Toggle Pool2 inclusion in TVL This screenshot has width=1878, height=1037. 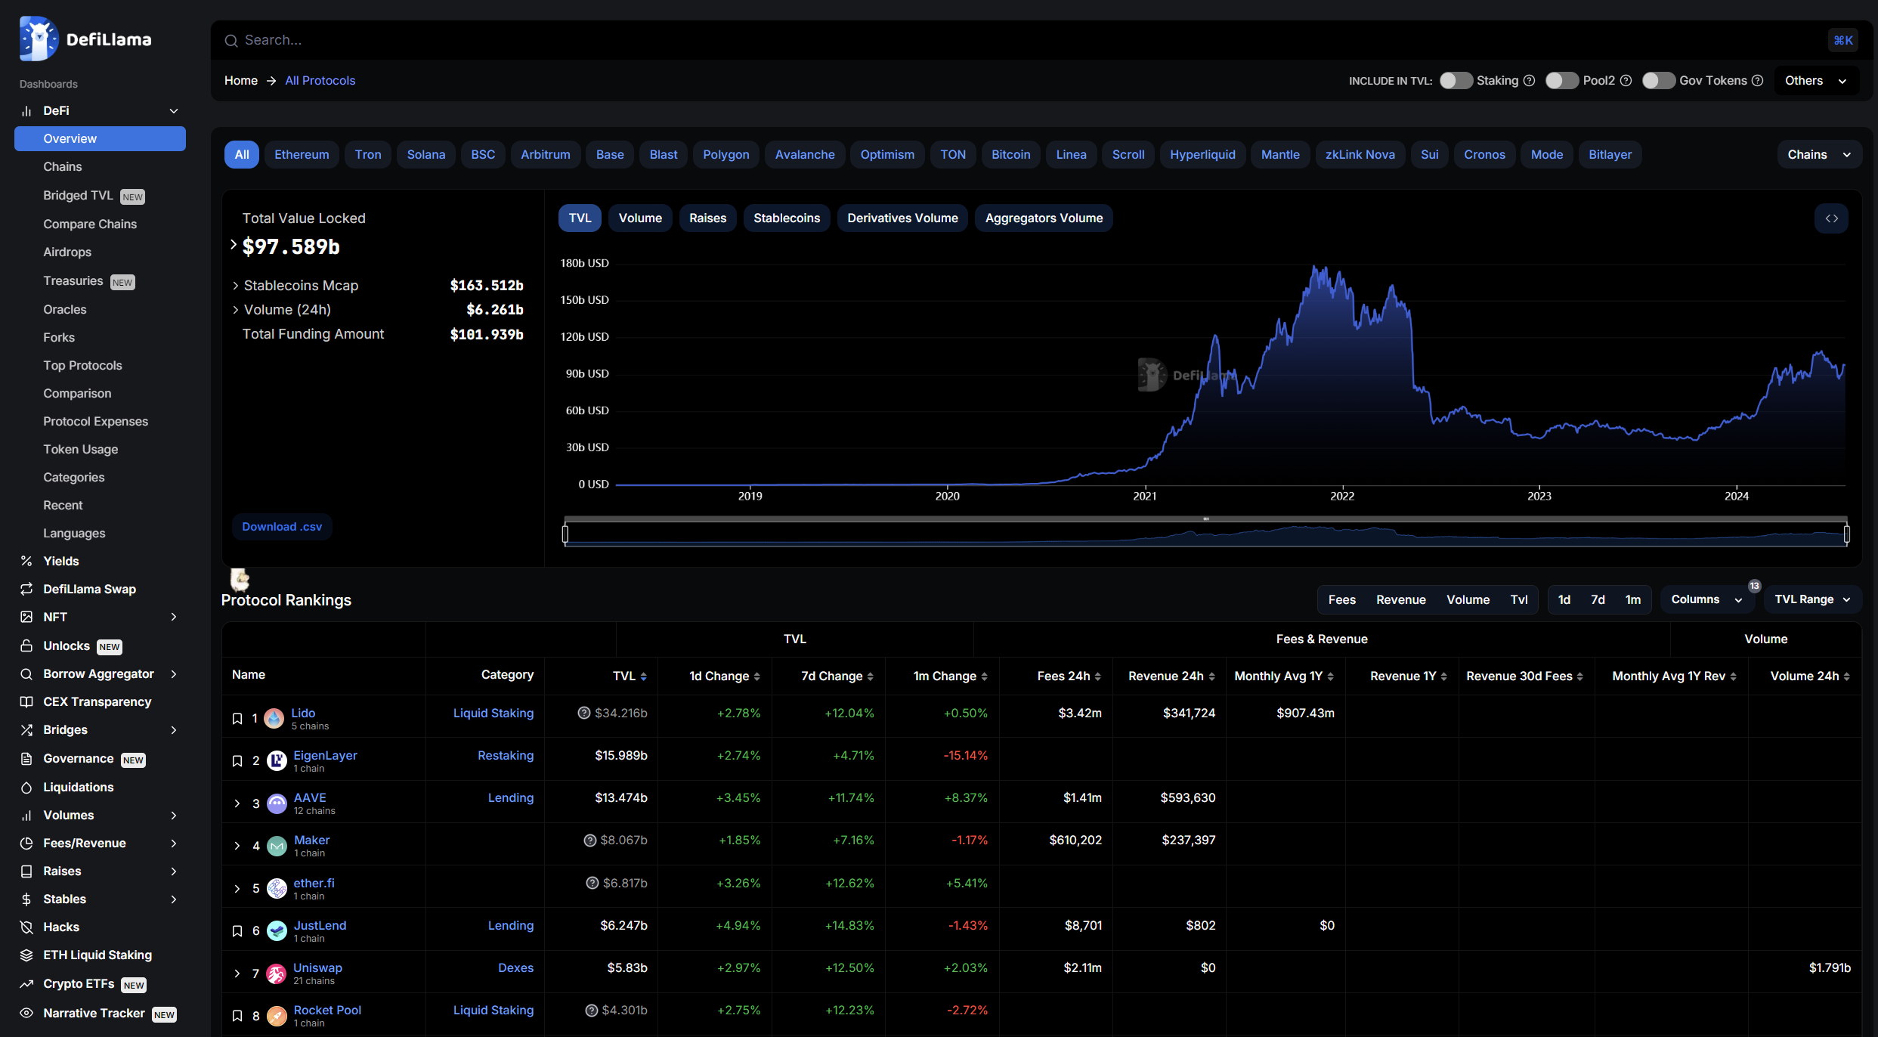(1561, 81)
